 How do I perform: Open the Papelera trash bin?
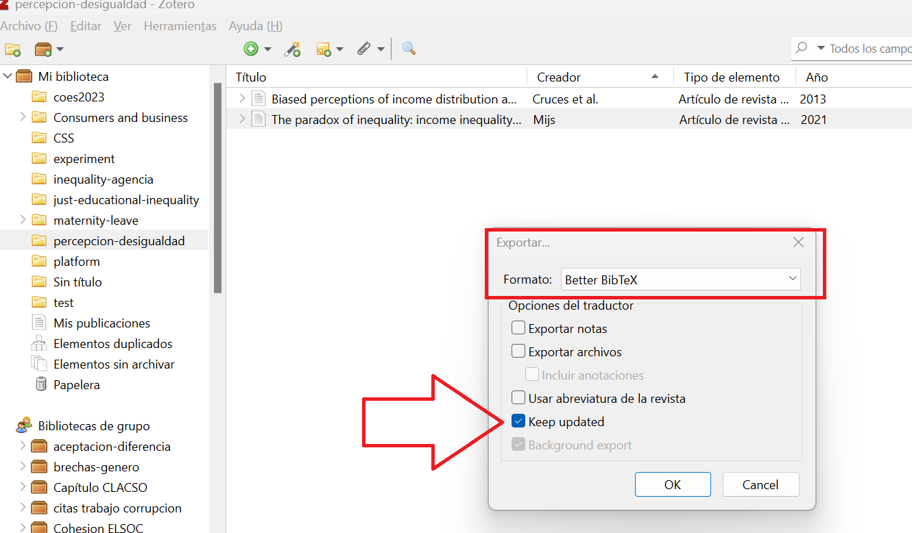point(76,385)
